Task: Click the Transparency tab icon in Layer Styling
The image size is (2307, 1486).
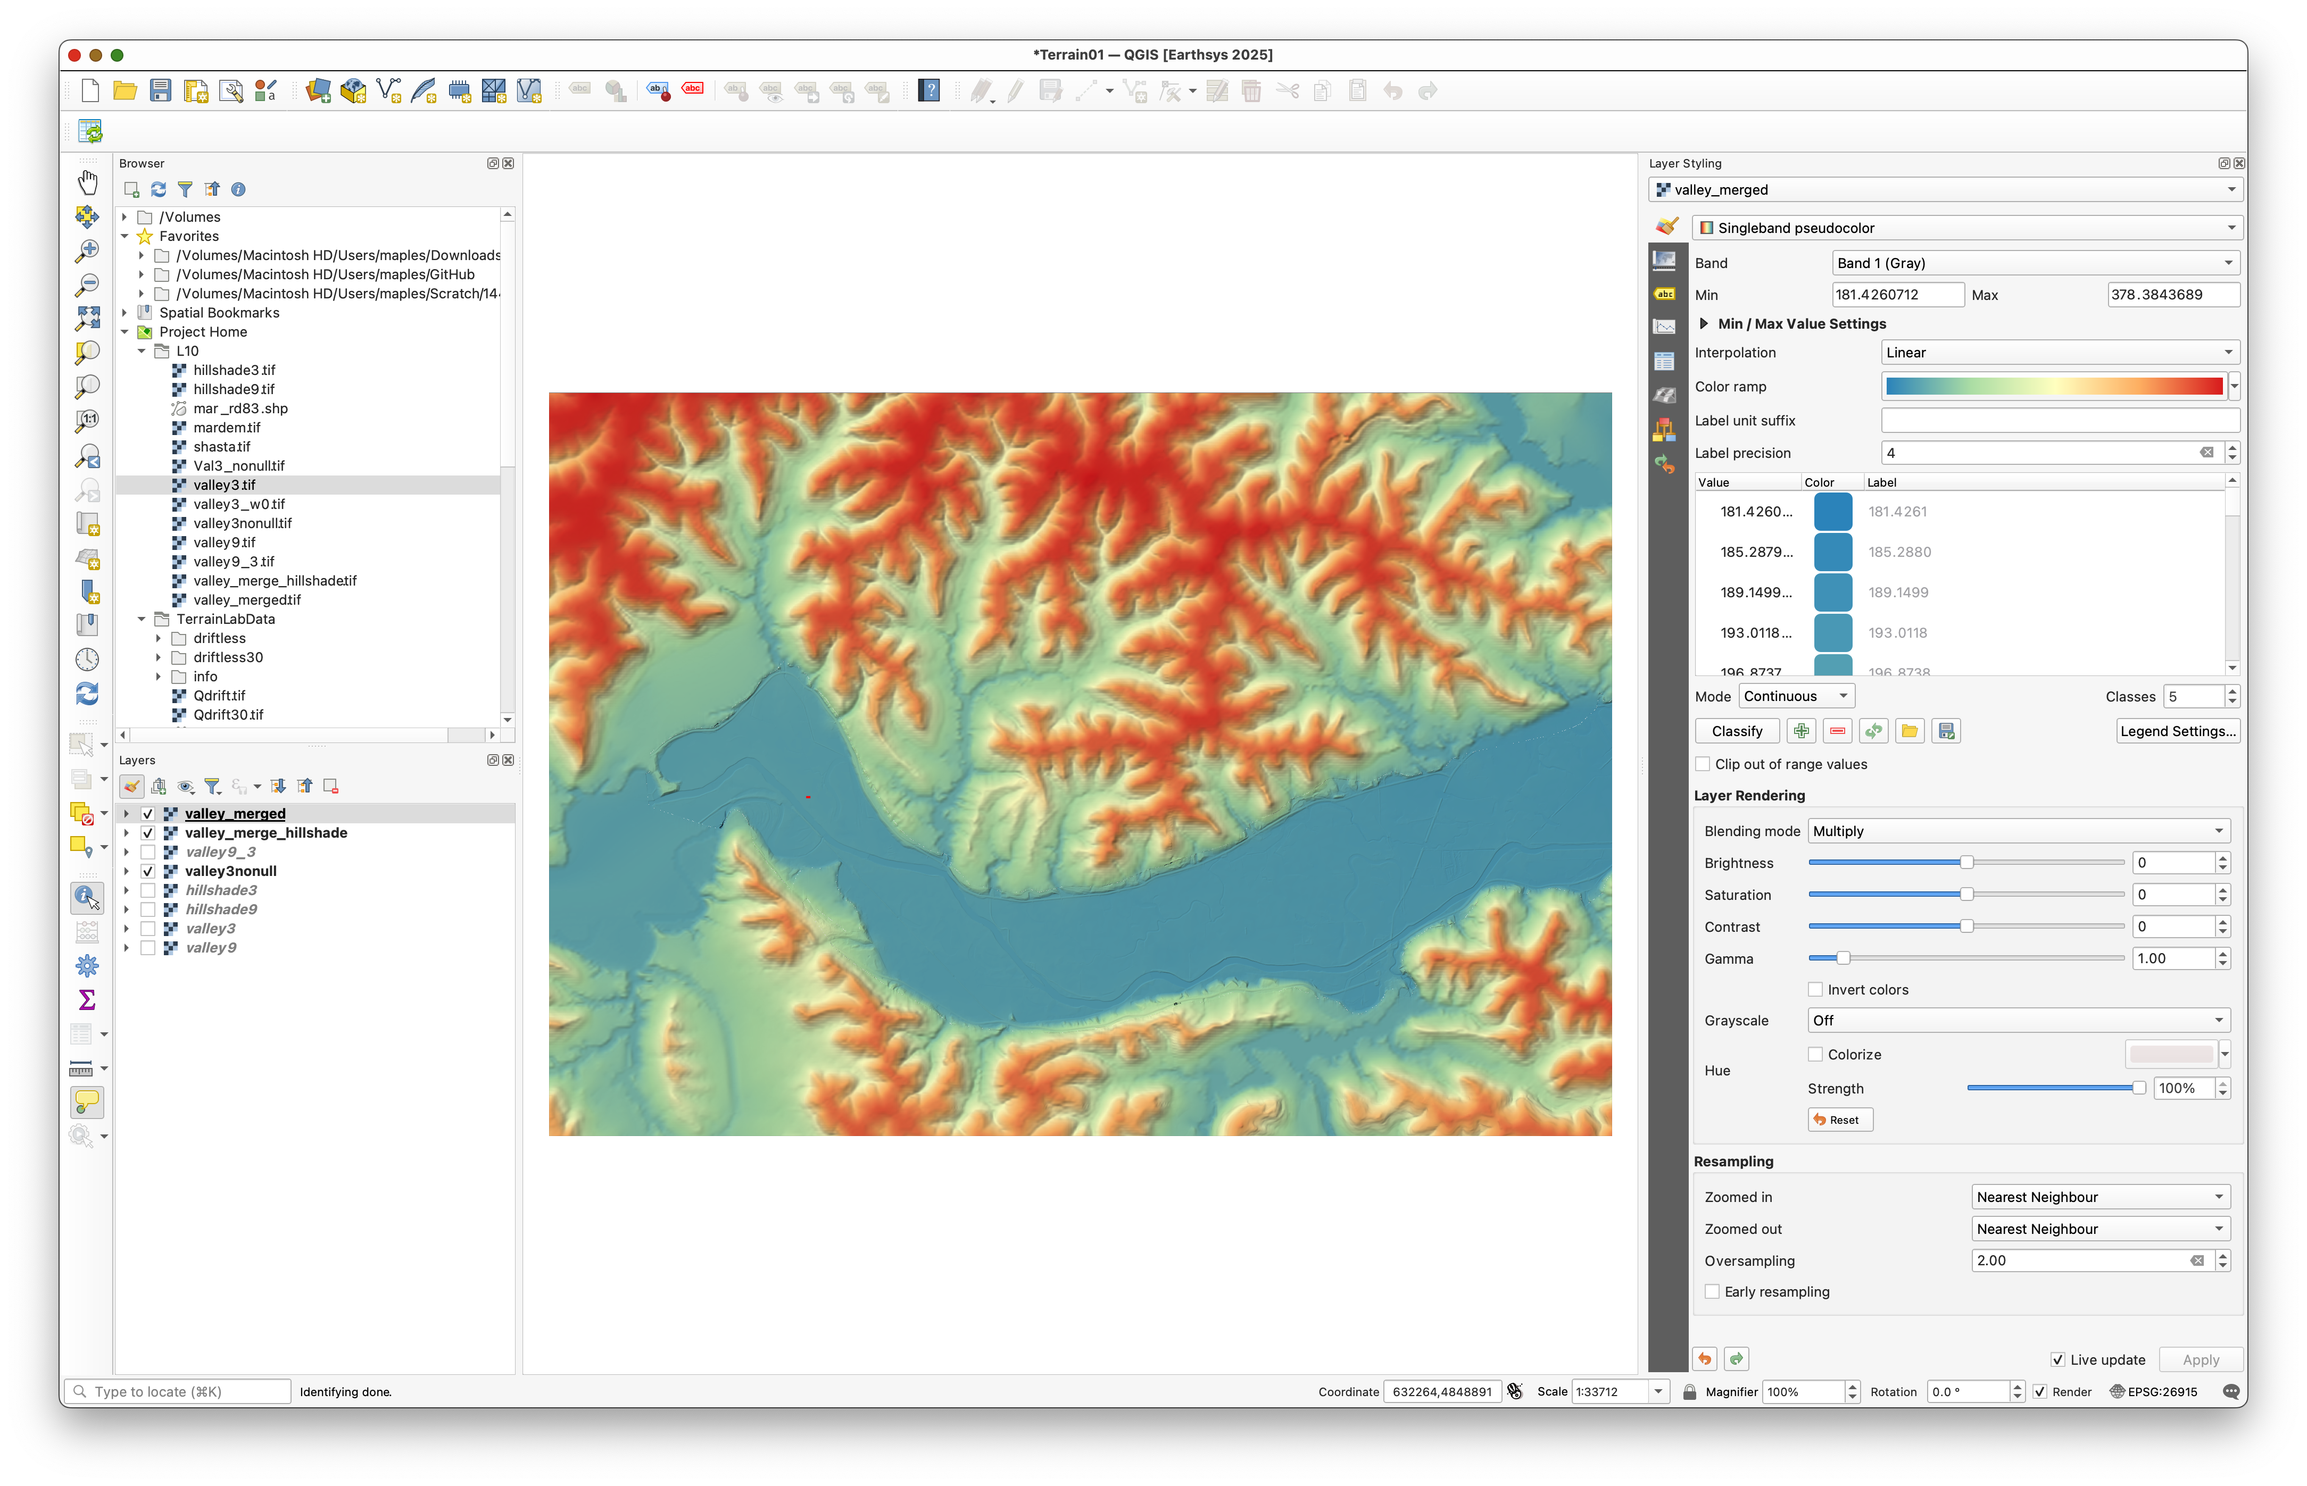Action: click(1664, 260)
